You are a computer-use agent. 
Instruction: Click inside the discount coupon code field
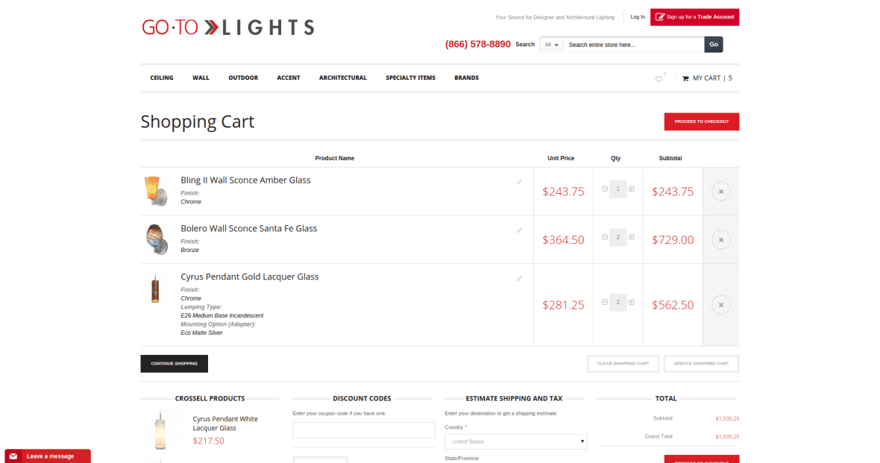coord(363,430)
